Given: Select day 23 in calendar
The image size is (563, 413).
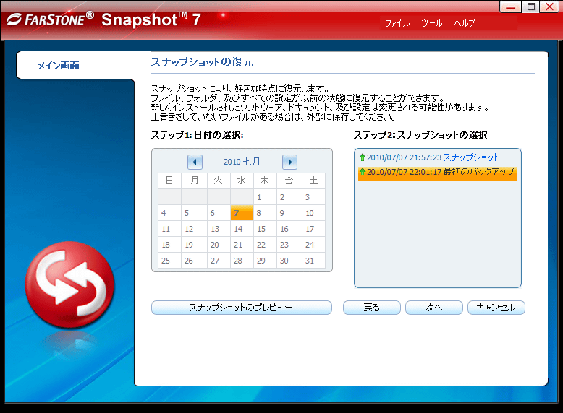Looking at the screenshot, I should pos(289,245).
